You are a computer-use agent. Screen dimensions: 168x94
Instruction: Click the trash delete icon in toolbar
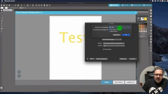pos(18,5)
